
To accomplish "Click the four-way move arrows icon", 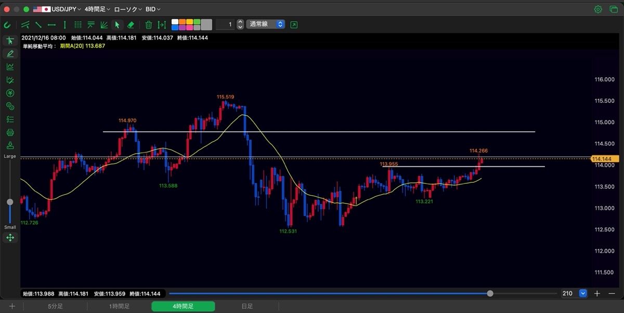I will [x=10, y=238].
